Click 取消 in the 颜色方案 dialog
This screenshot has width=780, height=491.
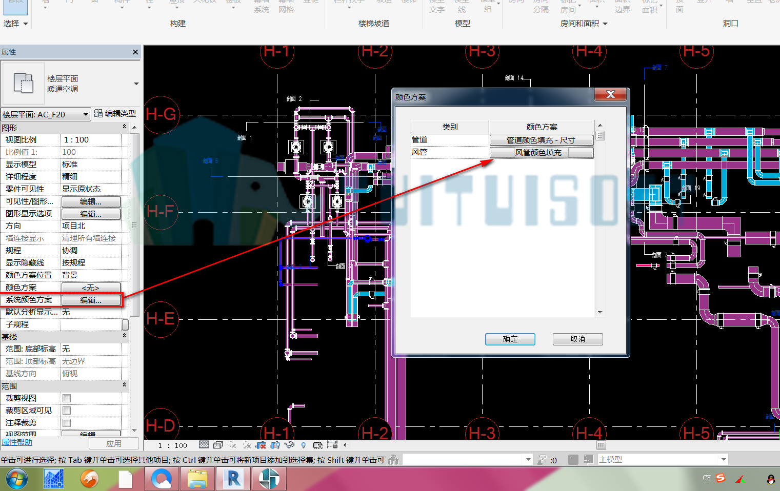click(x=578, y=339)
